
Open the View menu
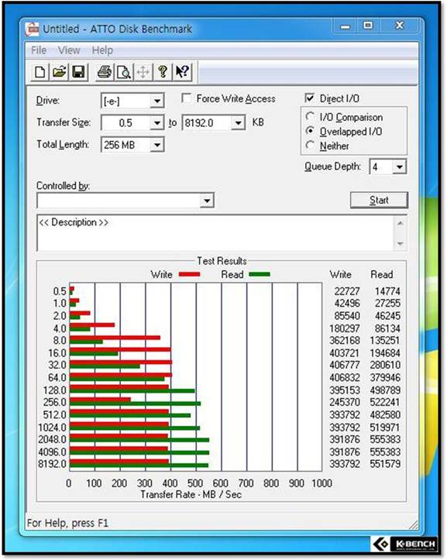click(x=69, y=50)
